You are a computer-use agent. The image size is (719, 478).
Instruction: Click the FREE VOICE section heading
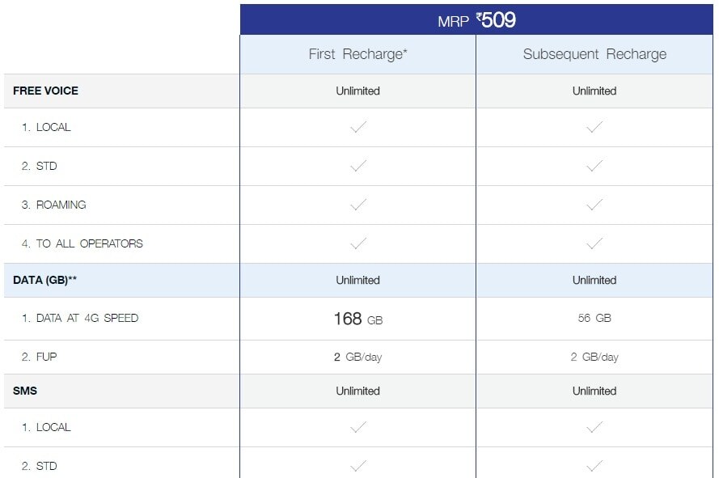coord(45,91)
